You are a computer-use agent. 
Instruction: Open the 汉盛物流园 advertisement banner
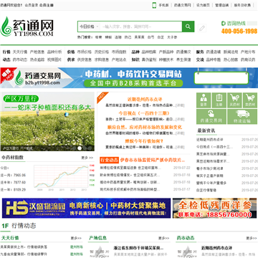point(87,208)
